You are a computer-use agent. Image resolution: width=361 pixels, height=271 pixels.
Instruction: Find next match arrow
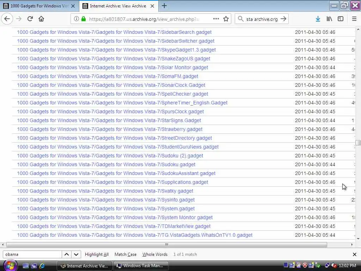[76, 254]
